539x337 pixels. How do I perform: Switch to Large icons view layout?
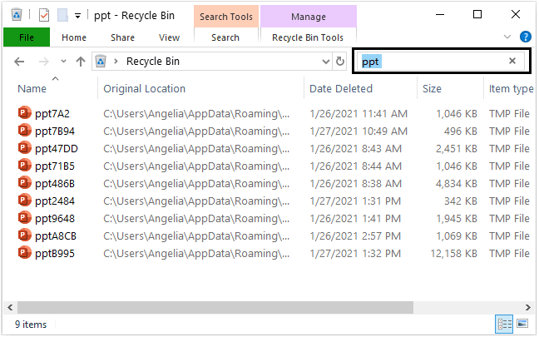pos(522,324)
